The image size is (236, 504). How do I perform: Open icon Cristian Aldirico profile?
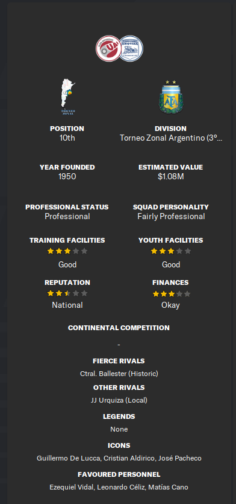[x=129, y=458]
